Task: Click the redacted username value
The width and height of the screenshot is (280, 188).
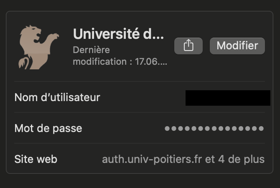Action: click(x=228, y=98)
